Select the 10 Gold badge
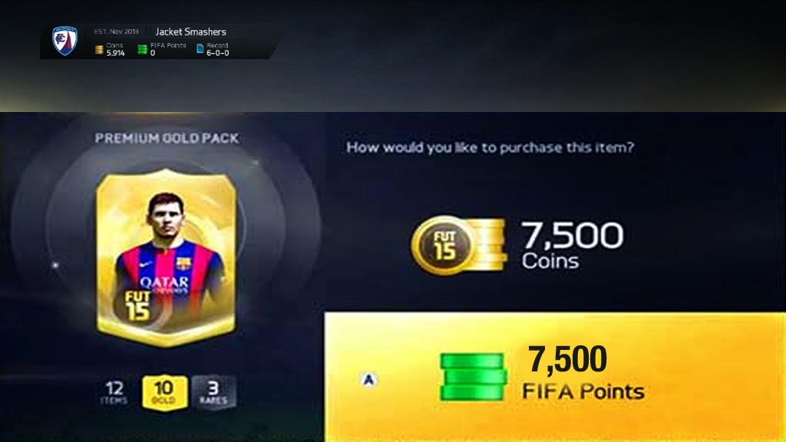Screen dimensions: 786x442 164,392
